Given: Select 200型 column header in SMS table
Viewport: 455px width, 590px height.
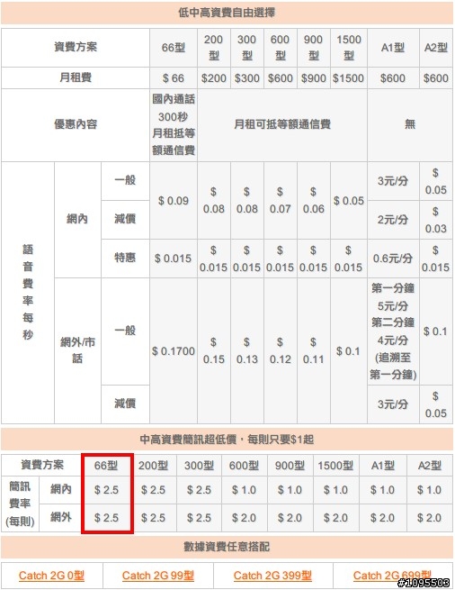Looking at the screenshot, I should click(153, 466).
